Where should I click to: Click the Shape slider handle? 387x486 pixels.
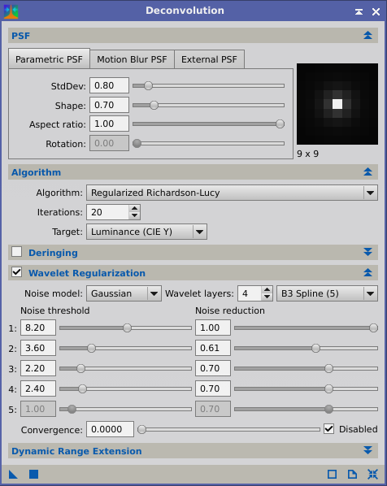[154, 105]
